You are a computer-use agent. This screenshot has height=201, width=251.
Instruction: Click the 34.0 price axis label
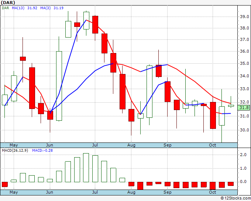tap(244, 76)
